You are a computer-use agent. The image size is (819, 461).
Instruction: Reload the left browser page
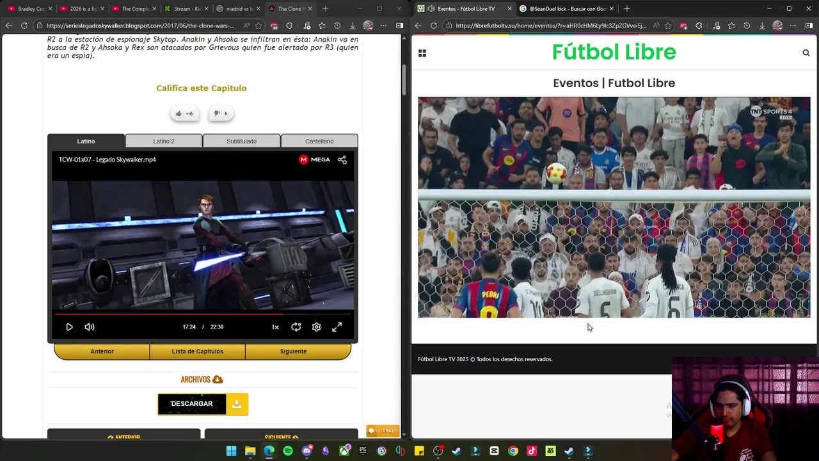[24, 26]
